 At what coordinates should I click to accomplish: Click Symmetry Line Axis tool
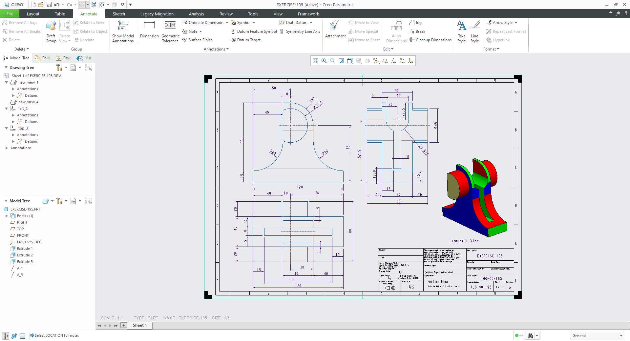(300, 31)
